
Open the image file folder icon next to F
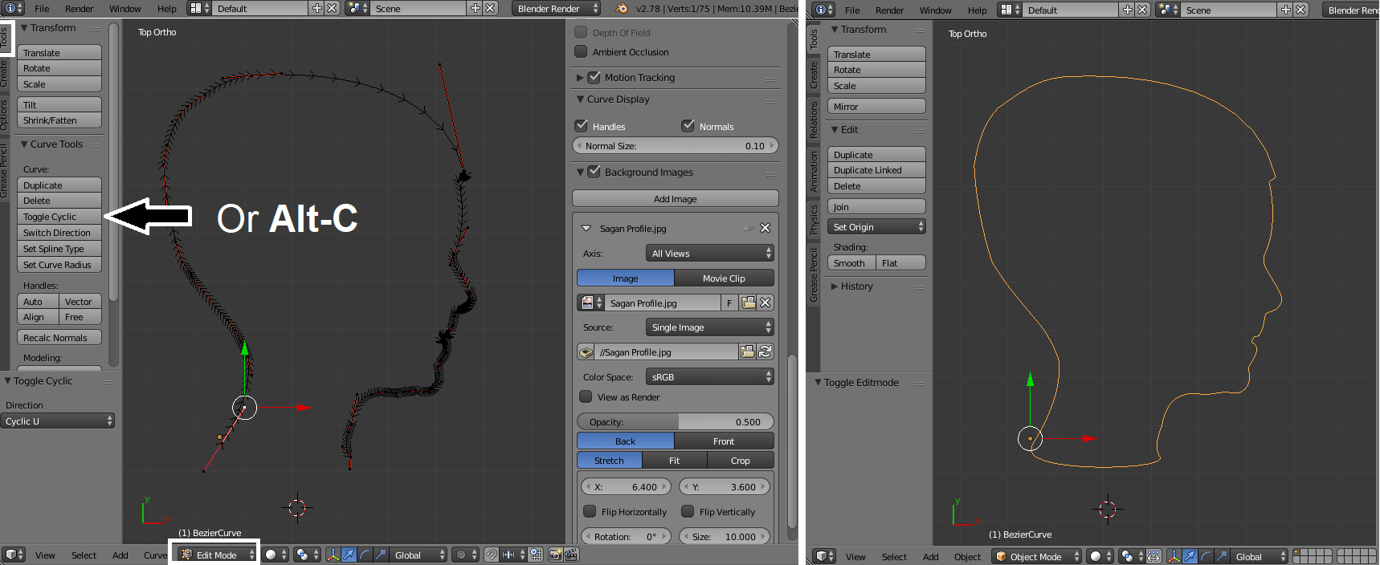[748, 303]
